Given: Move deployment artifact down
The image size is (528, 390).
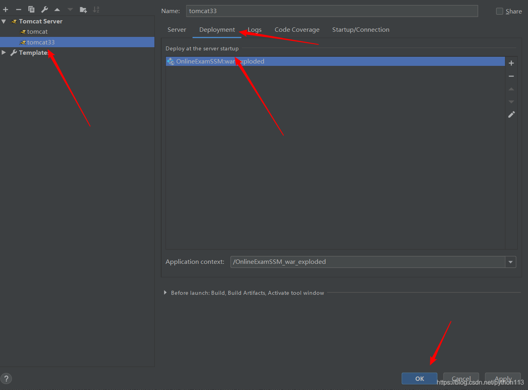Looking at the screenshot, I should coord(511,102).
